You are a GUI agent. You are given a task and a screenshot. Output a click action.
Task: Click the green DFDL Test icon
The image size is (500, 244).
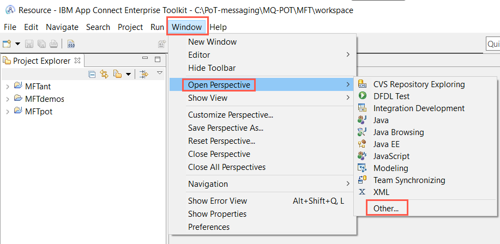tap(362, 96)
